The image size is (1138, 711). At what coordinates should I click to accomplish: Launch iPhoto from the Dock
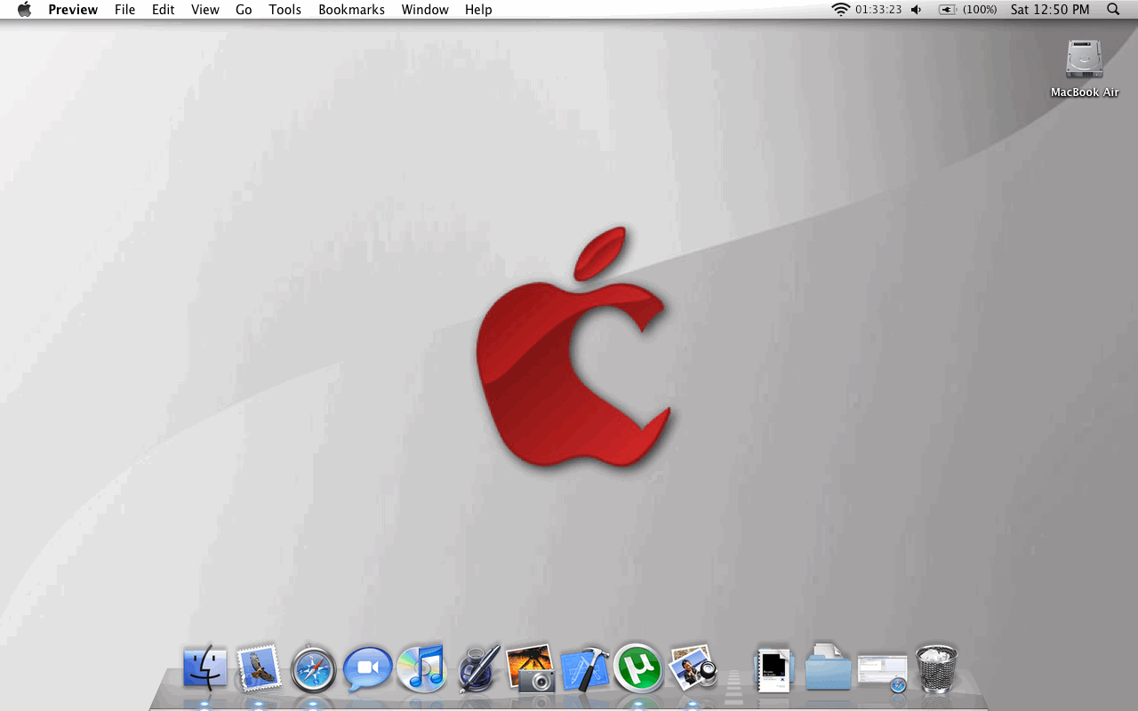(531, 668)
